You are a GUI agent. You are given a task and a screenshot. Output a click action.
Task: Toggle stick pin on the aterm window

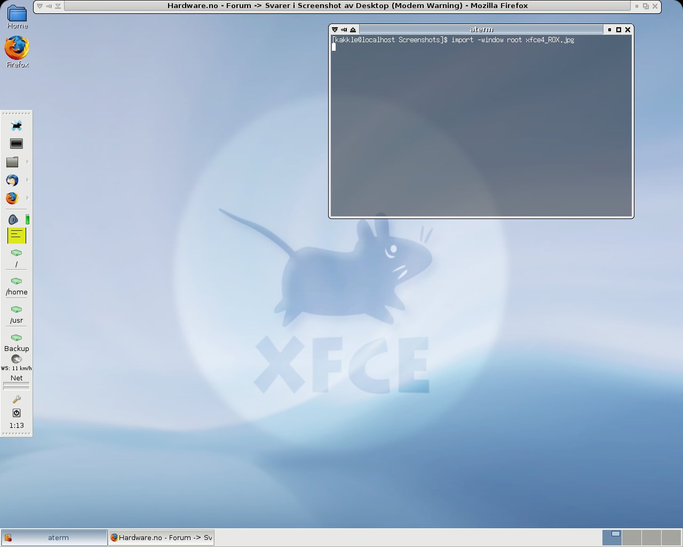click(344, 29)
